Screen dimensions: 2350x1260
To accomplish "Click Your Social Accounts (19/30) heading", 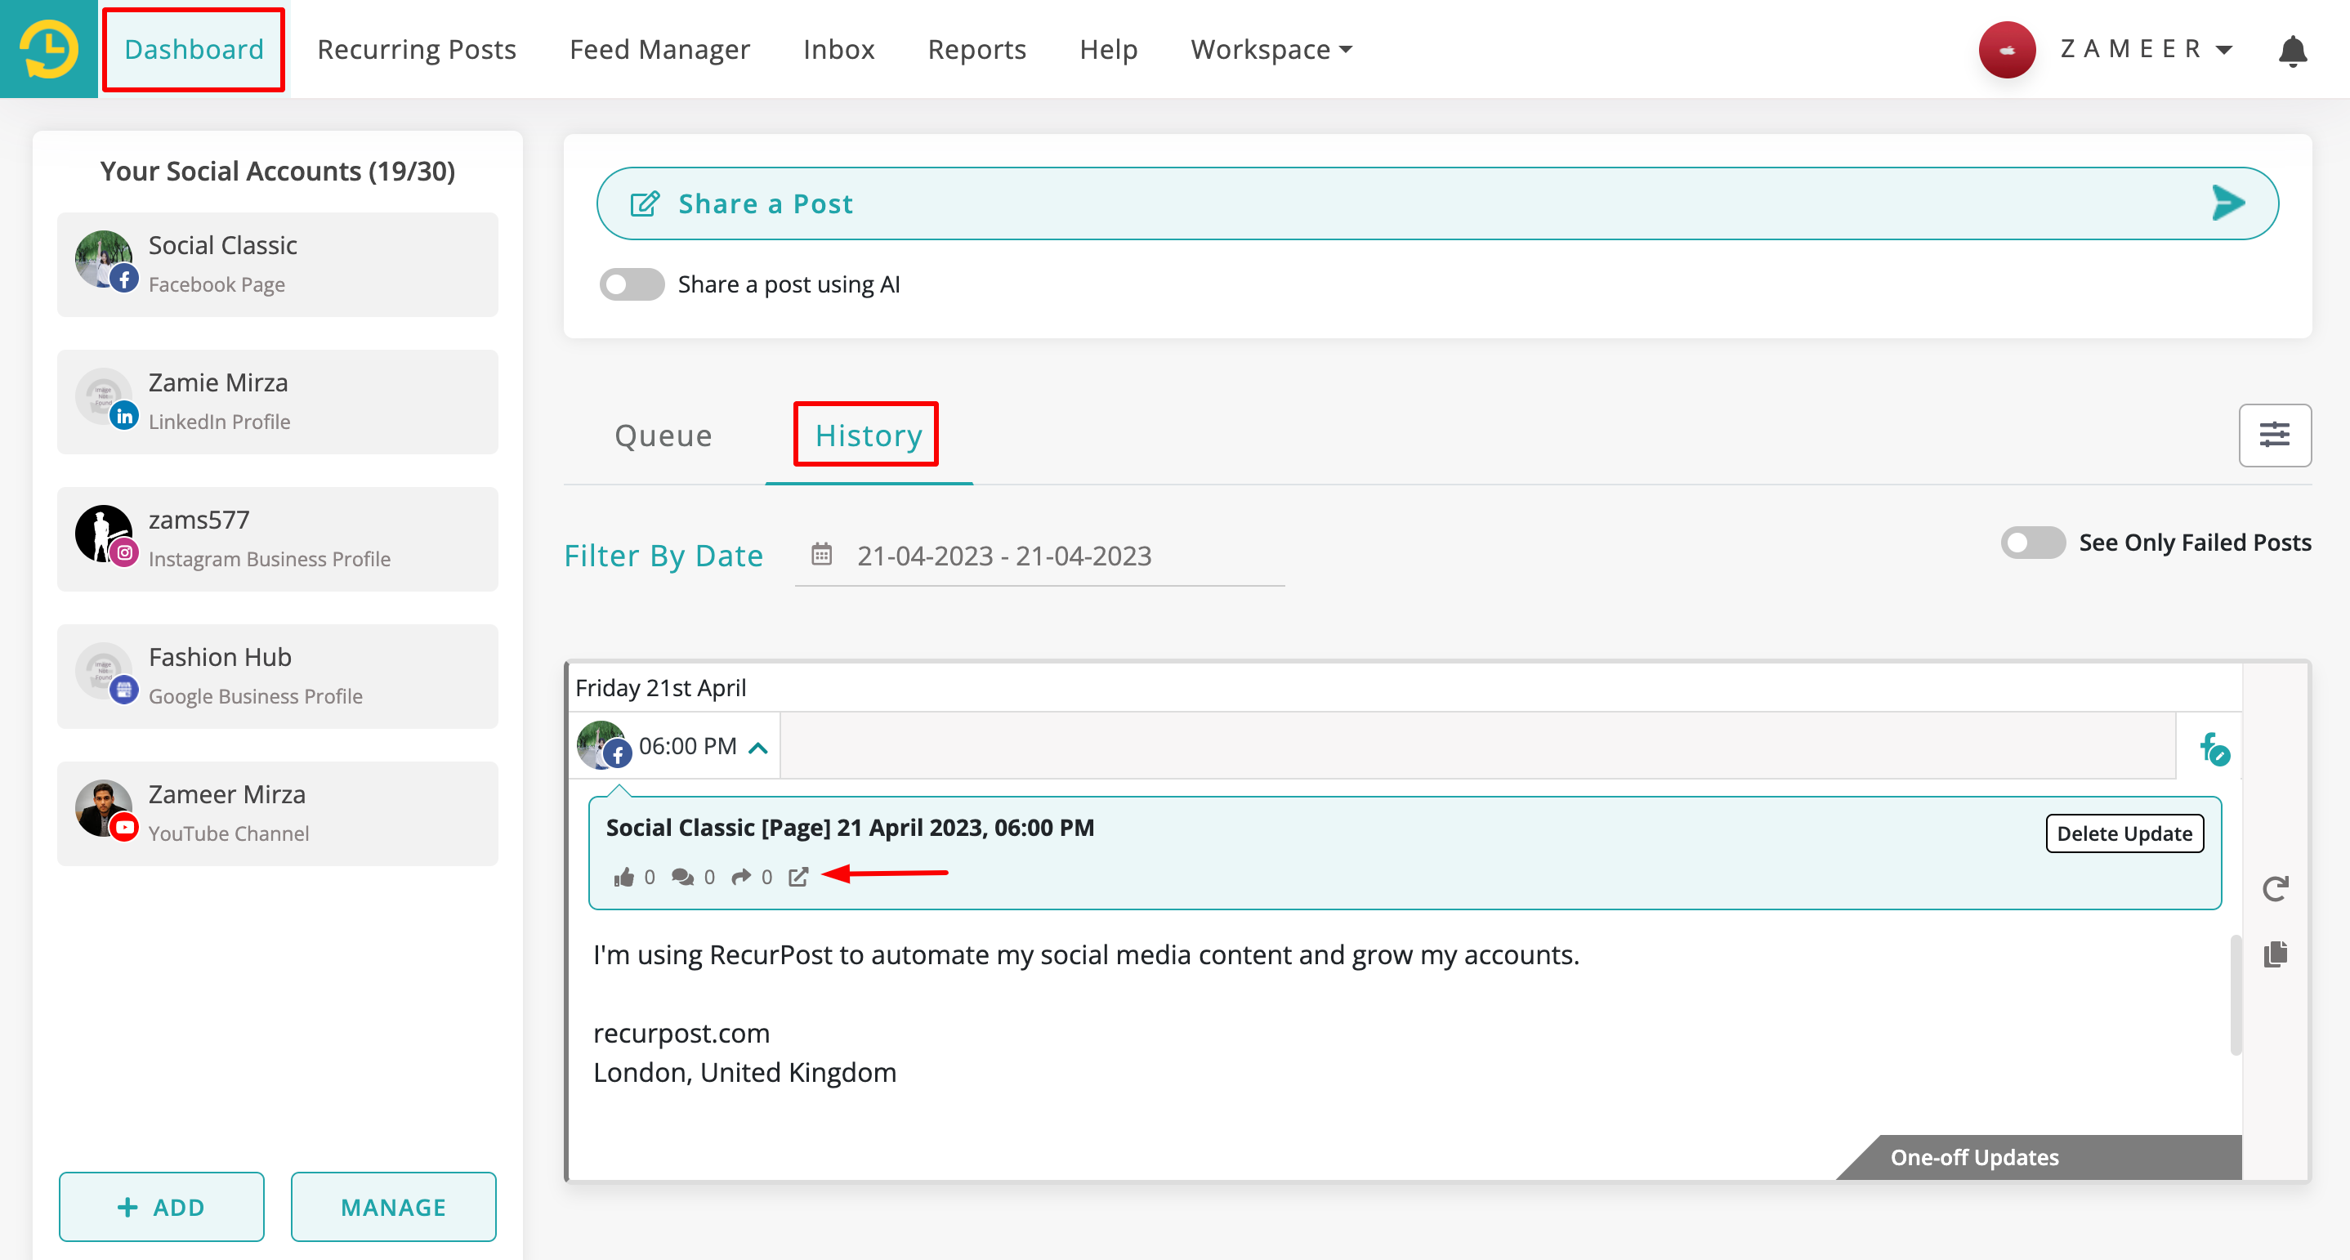I will pos(277,171).
